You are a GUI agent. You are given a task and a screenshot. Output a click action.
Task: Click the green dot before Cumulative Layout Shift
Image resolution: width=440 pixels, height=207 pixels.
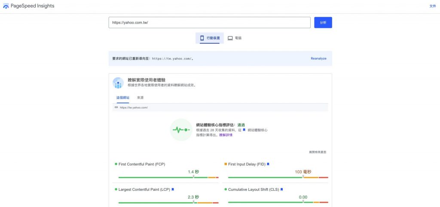[x=226, y=189]
